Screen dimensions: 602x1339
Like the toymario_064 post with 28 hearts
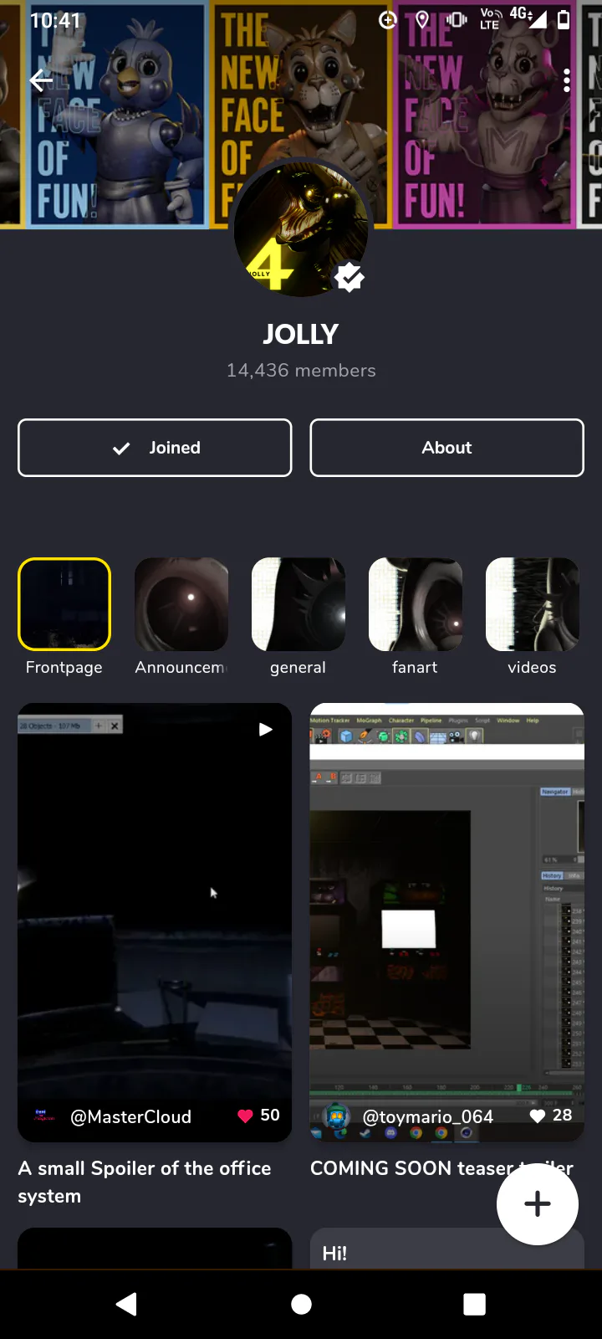tap(538, 1116)
